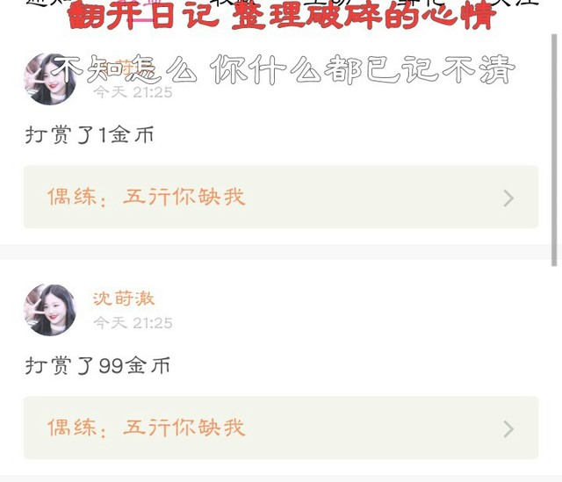Open the avatar on the 1金币 tip post

(x=50, y=79)
